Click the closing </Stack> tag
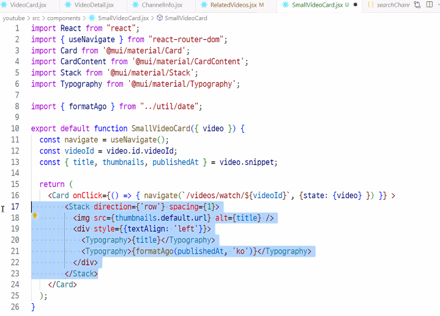 [x=81, y=274]
